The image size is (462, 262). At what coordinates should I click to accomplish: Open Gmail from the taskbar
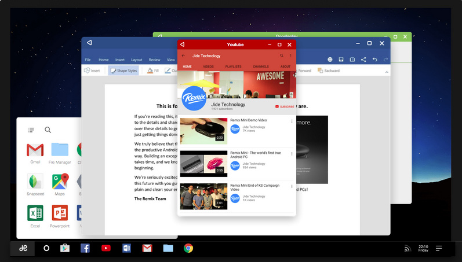click(x=147, y=249)
